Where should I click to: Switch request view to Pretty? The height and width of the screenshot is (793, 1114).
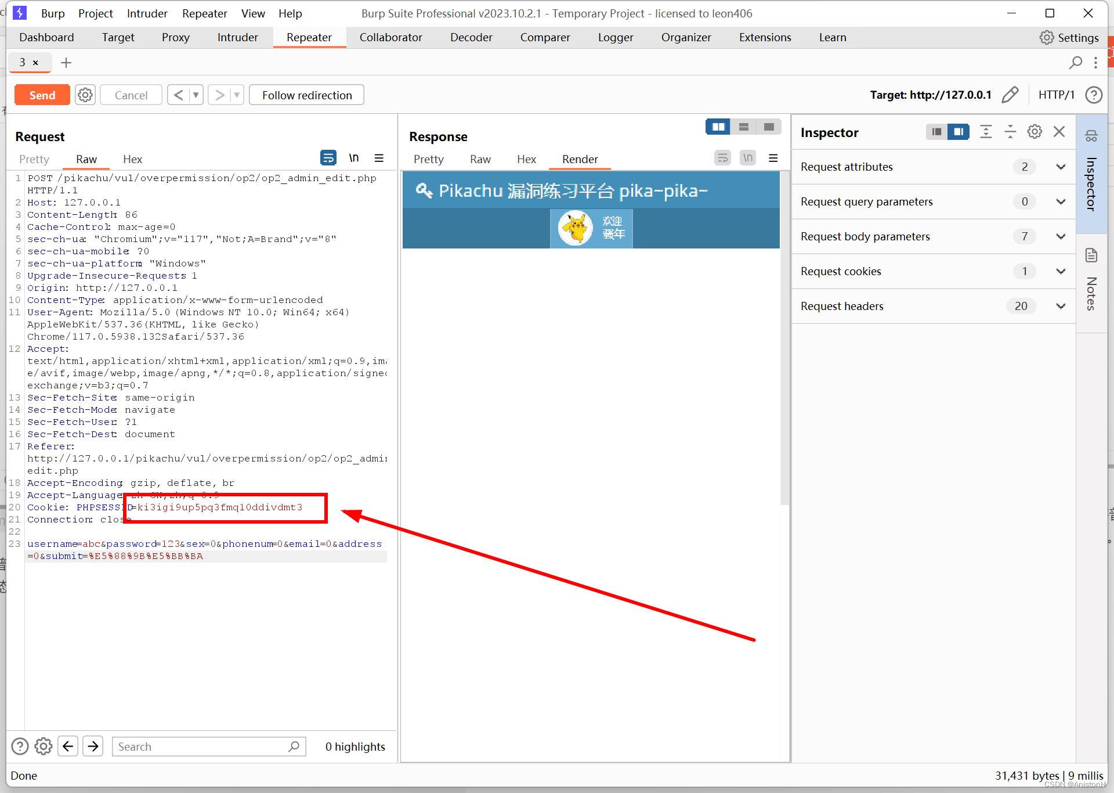click(34, 159)
